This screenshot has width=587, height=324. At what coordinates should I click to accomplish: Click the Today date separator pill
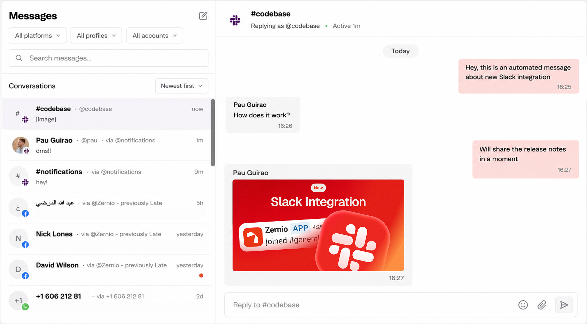(400, 51)
